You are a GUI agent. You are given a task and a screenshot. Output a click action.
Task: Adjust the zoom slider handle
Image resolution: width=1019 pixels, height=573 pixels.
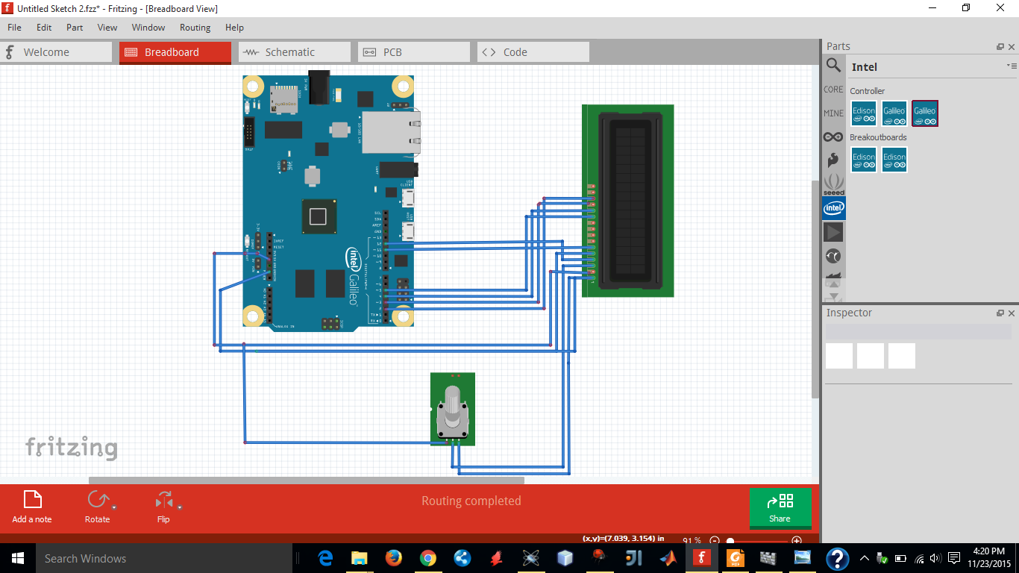coord(730,541)
